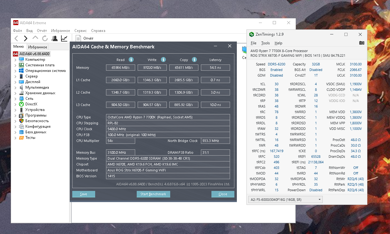Expand the Мультимедиа tree node
Screen dimensions: 390x234
pyautogui.click(x=16, y=87)
